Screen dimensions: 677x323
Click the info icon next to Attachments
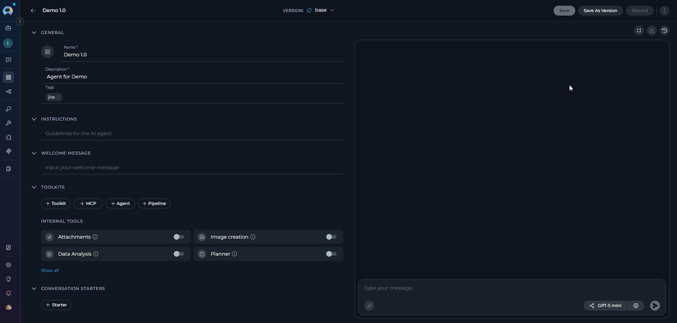95,237
